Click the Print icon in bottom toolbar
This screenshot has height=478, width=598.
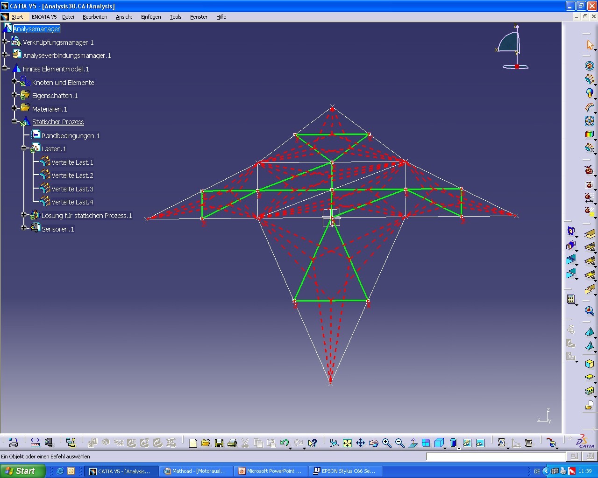(x=232, y=443)
